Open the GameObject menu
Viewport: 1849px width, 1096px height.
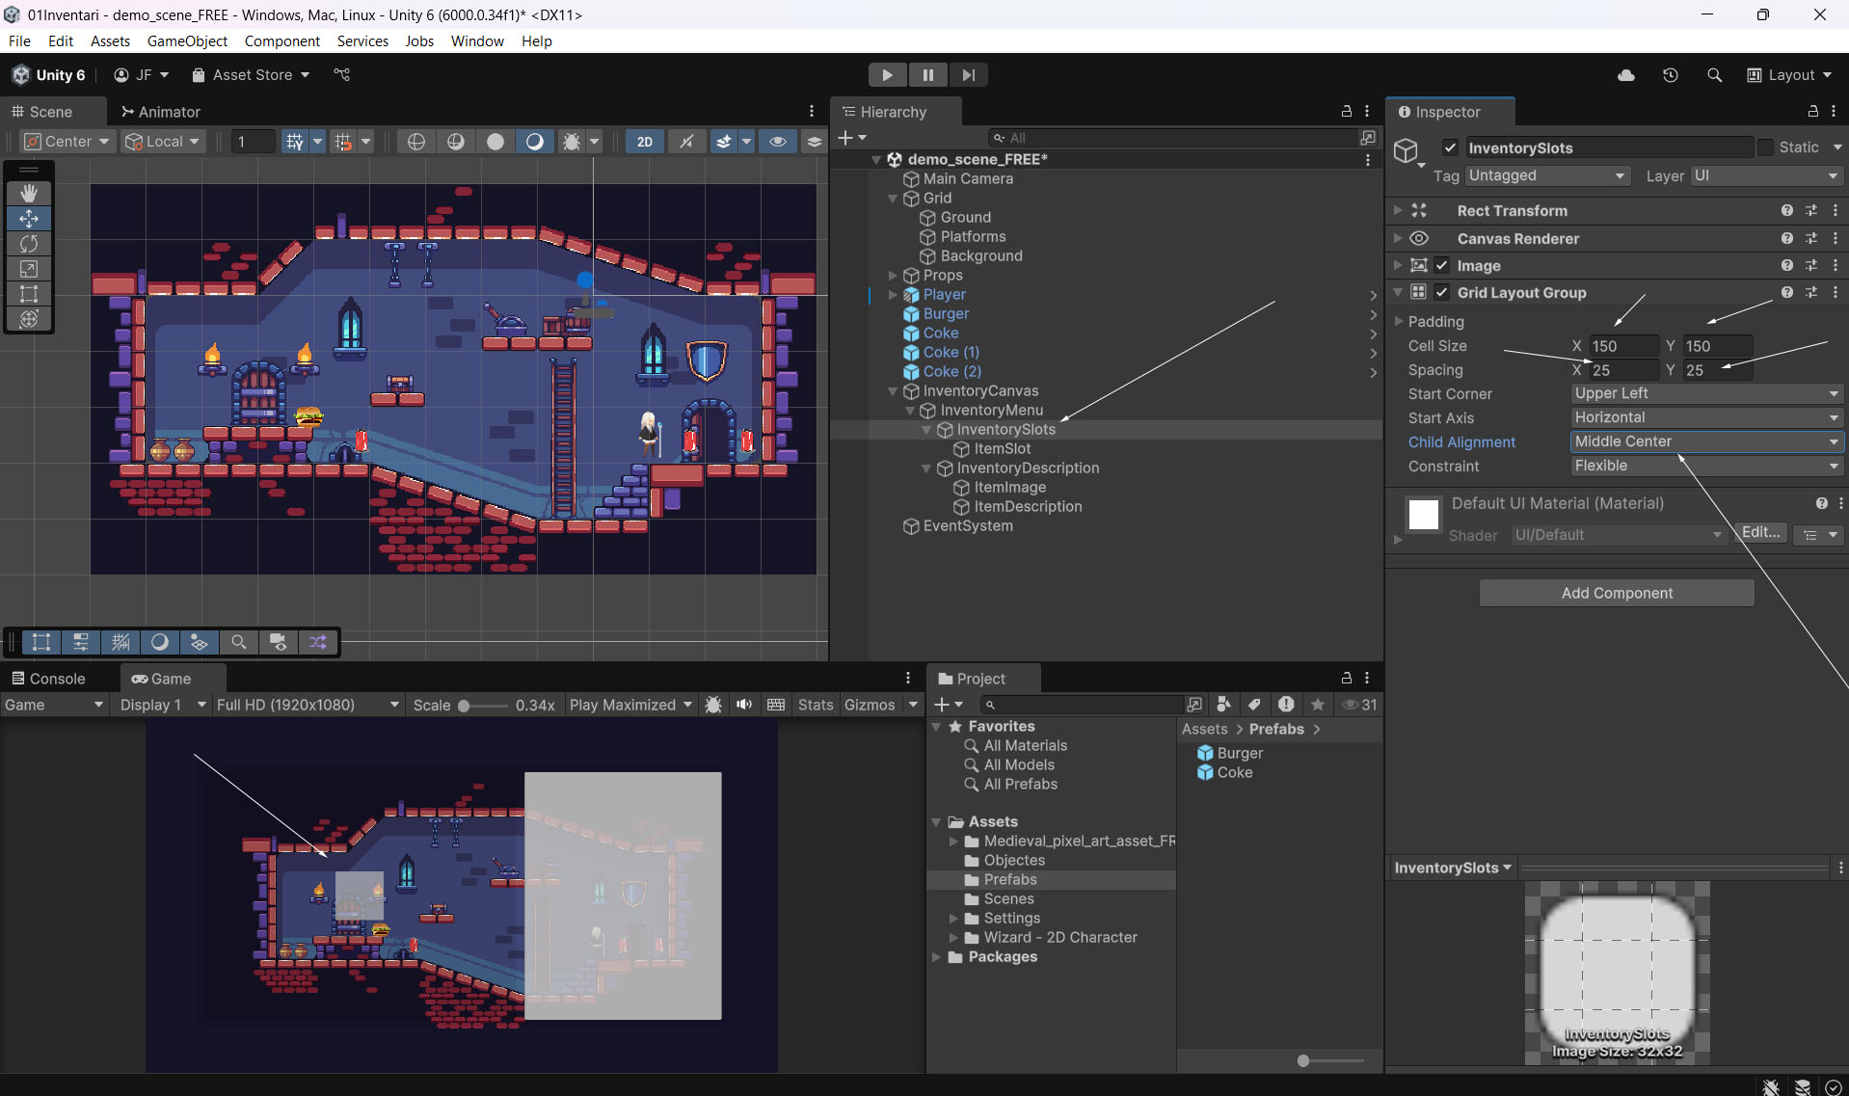187,41
